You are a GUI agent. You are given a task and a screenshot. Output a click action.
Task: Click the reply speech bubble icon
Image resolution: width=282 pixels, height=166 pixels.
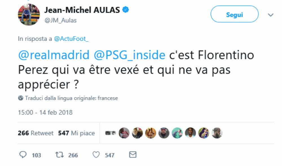23,155
